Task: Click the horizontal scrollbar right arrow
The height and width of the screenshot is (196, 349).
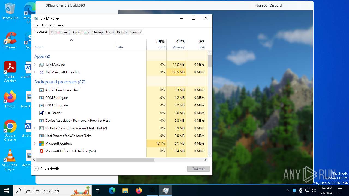Action: coord(206,160)
